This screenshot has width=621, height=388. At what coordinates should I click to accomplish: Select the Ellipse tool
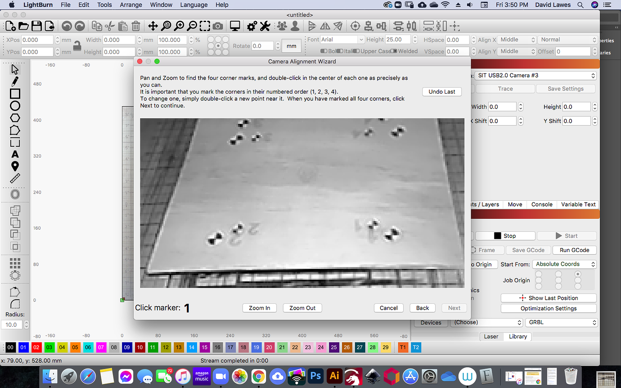15,105
